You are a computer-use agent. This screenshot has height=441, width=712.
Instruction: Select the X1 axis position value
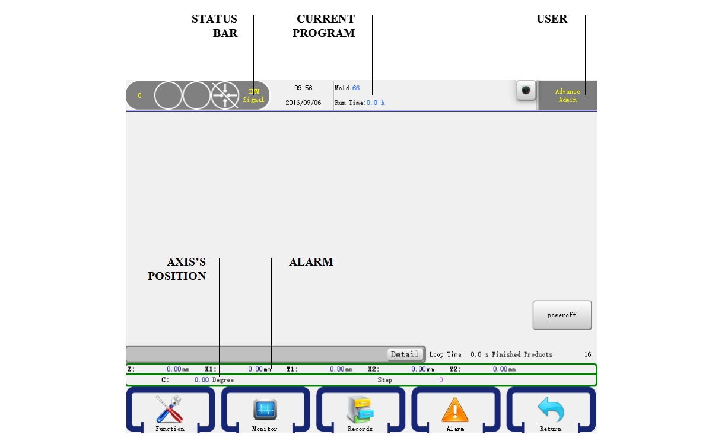click(x=255, y=369)
